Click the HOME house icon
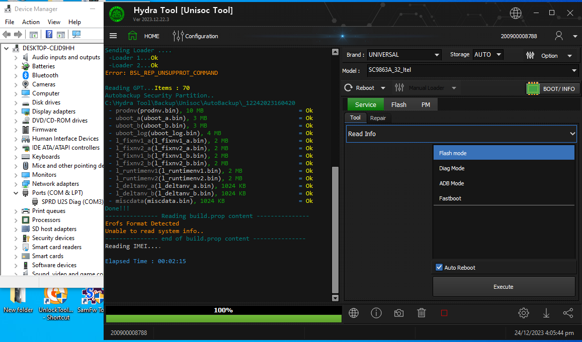582x342 pixels. [x=132, y=36]
